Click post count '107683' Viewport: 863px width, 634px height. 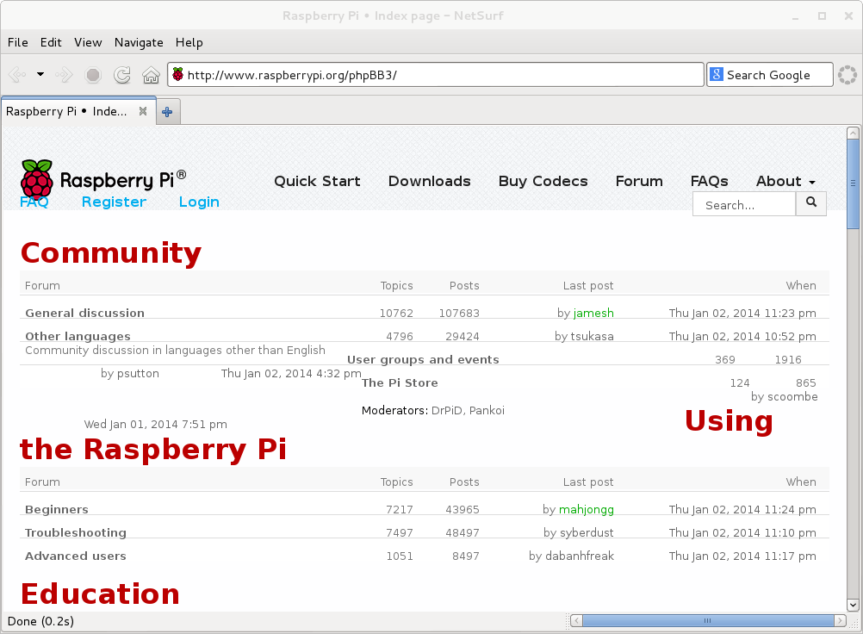pos(459,314)
